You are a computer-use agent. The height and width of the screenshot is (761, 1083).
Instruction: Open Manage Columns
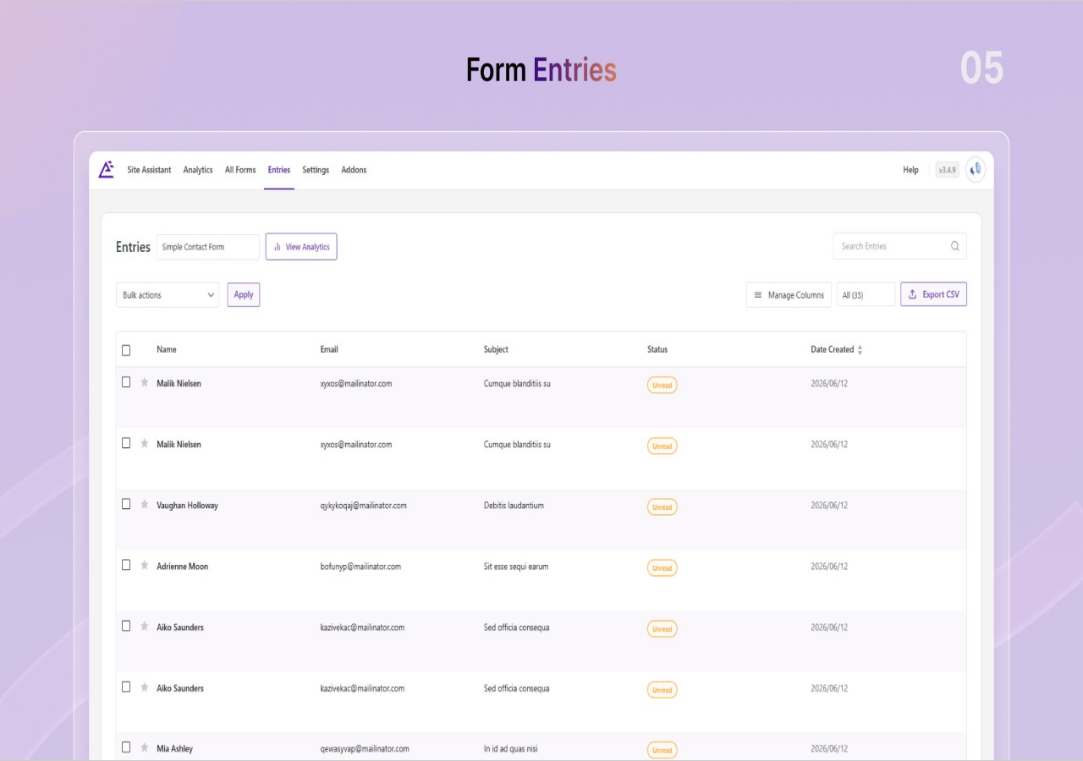click(x=789, y=295)
